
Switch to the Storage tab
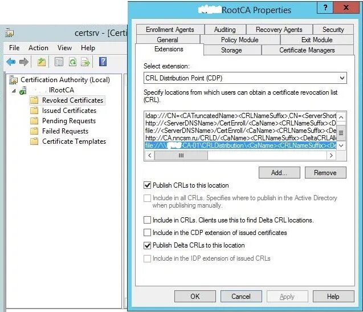(x=231, y=50)
